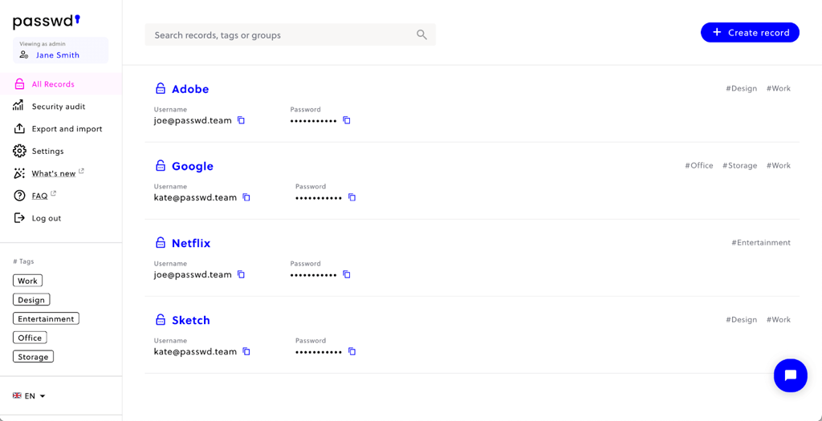Click the Security audit chart icon
The image size is (822, 421).
pos(19,106)
